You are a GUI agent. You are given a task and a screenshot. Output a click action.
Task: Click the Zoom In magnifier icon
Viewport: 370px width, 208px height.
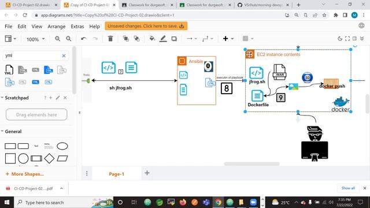coord(58,39)
